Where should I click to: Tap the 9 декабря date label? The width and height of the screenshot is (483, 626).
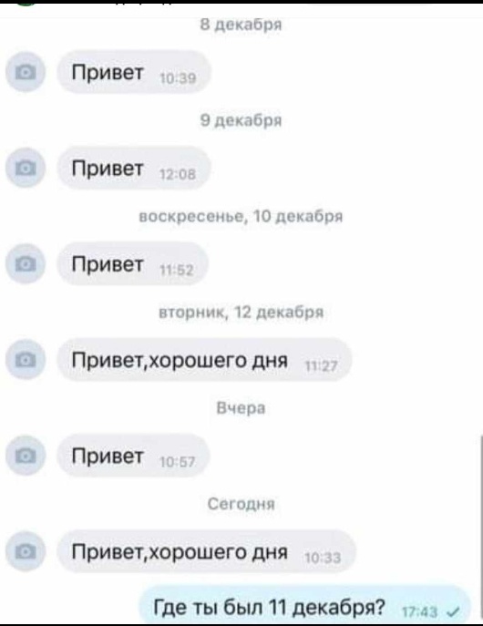[x=241, y=120]
